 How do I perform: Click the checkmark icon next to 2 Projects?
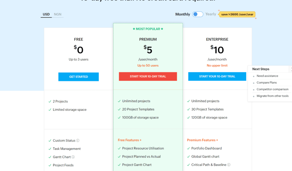pyautogui.click(x=50, y=101)
